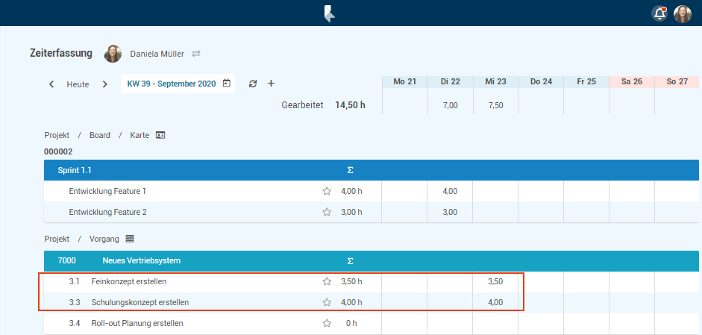Image resolution: width=702 pixels, height=335 pixels.
Task: Refresh the time tracking view
Action: click(x=253, y=84)
